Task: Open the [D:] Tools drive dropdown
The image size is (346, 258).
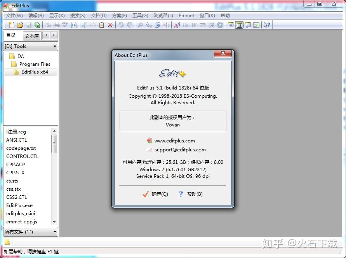Action: (31, 46)
